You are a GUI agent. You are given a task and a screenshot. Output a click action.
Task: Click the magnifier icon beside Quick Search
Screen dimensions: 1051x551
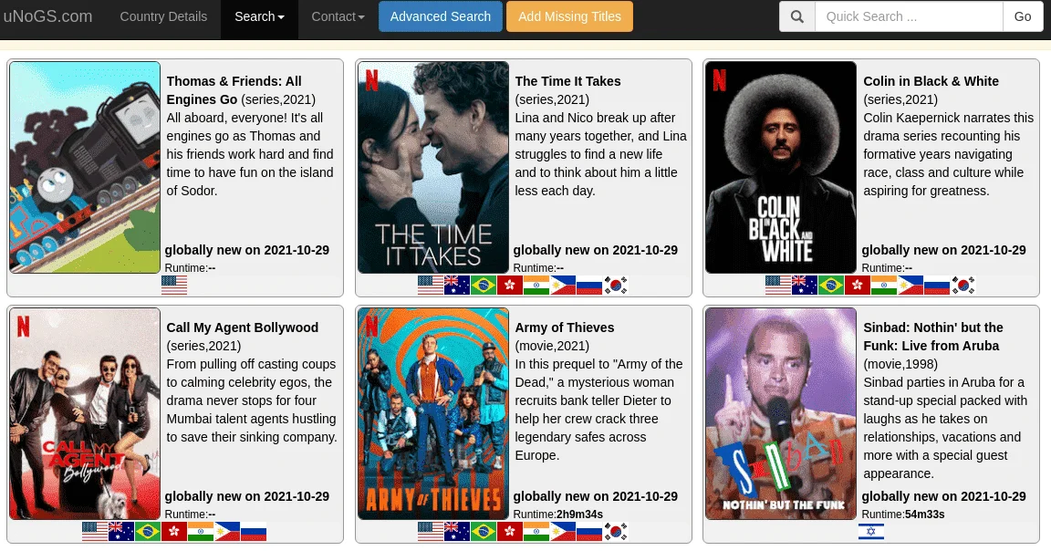click(797, 16)
